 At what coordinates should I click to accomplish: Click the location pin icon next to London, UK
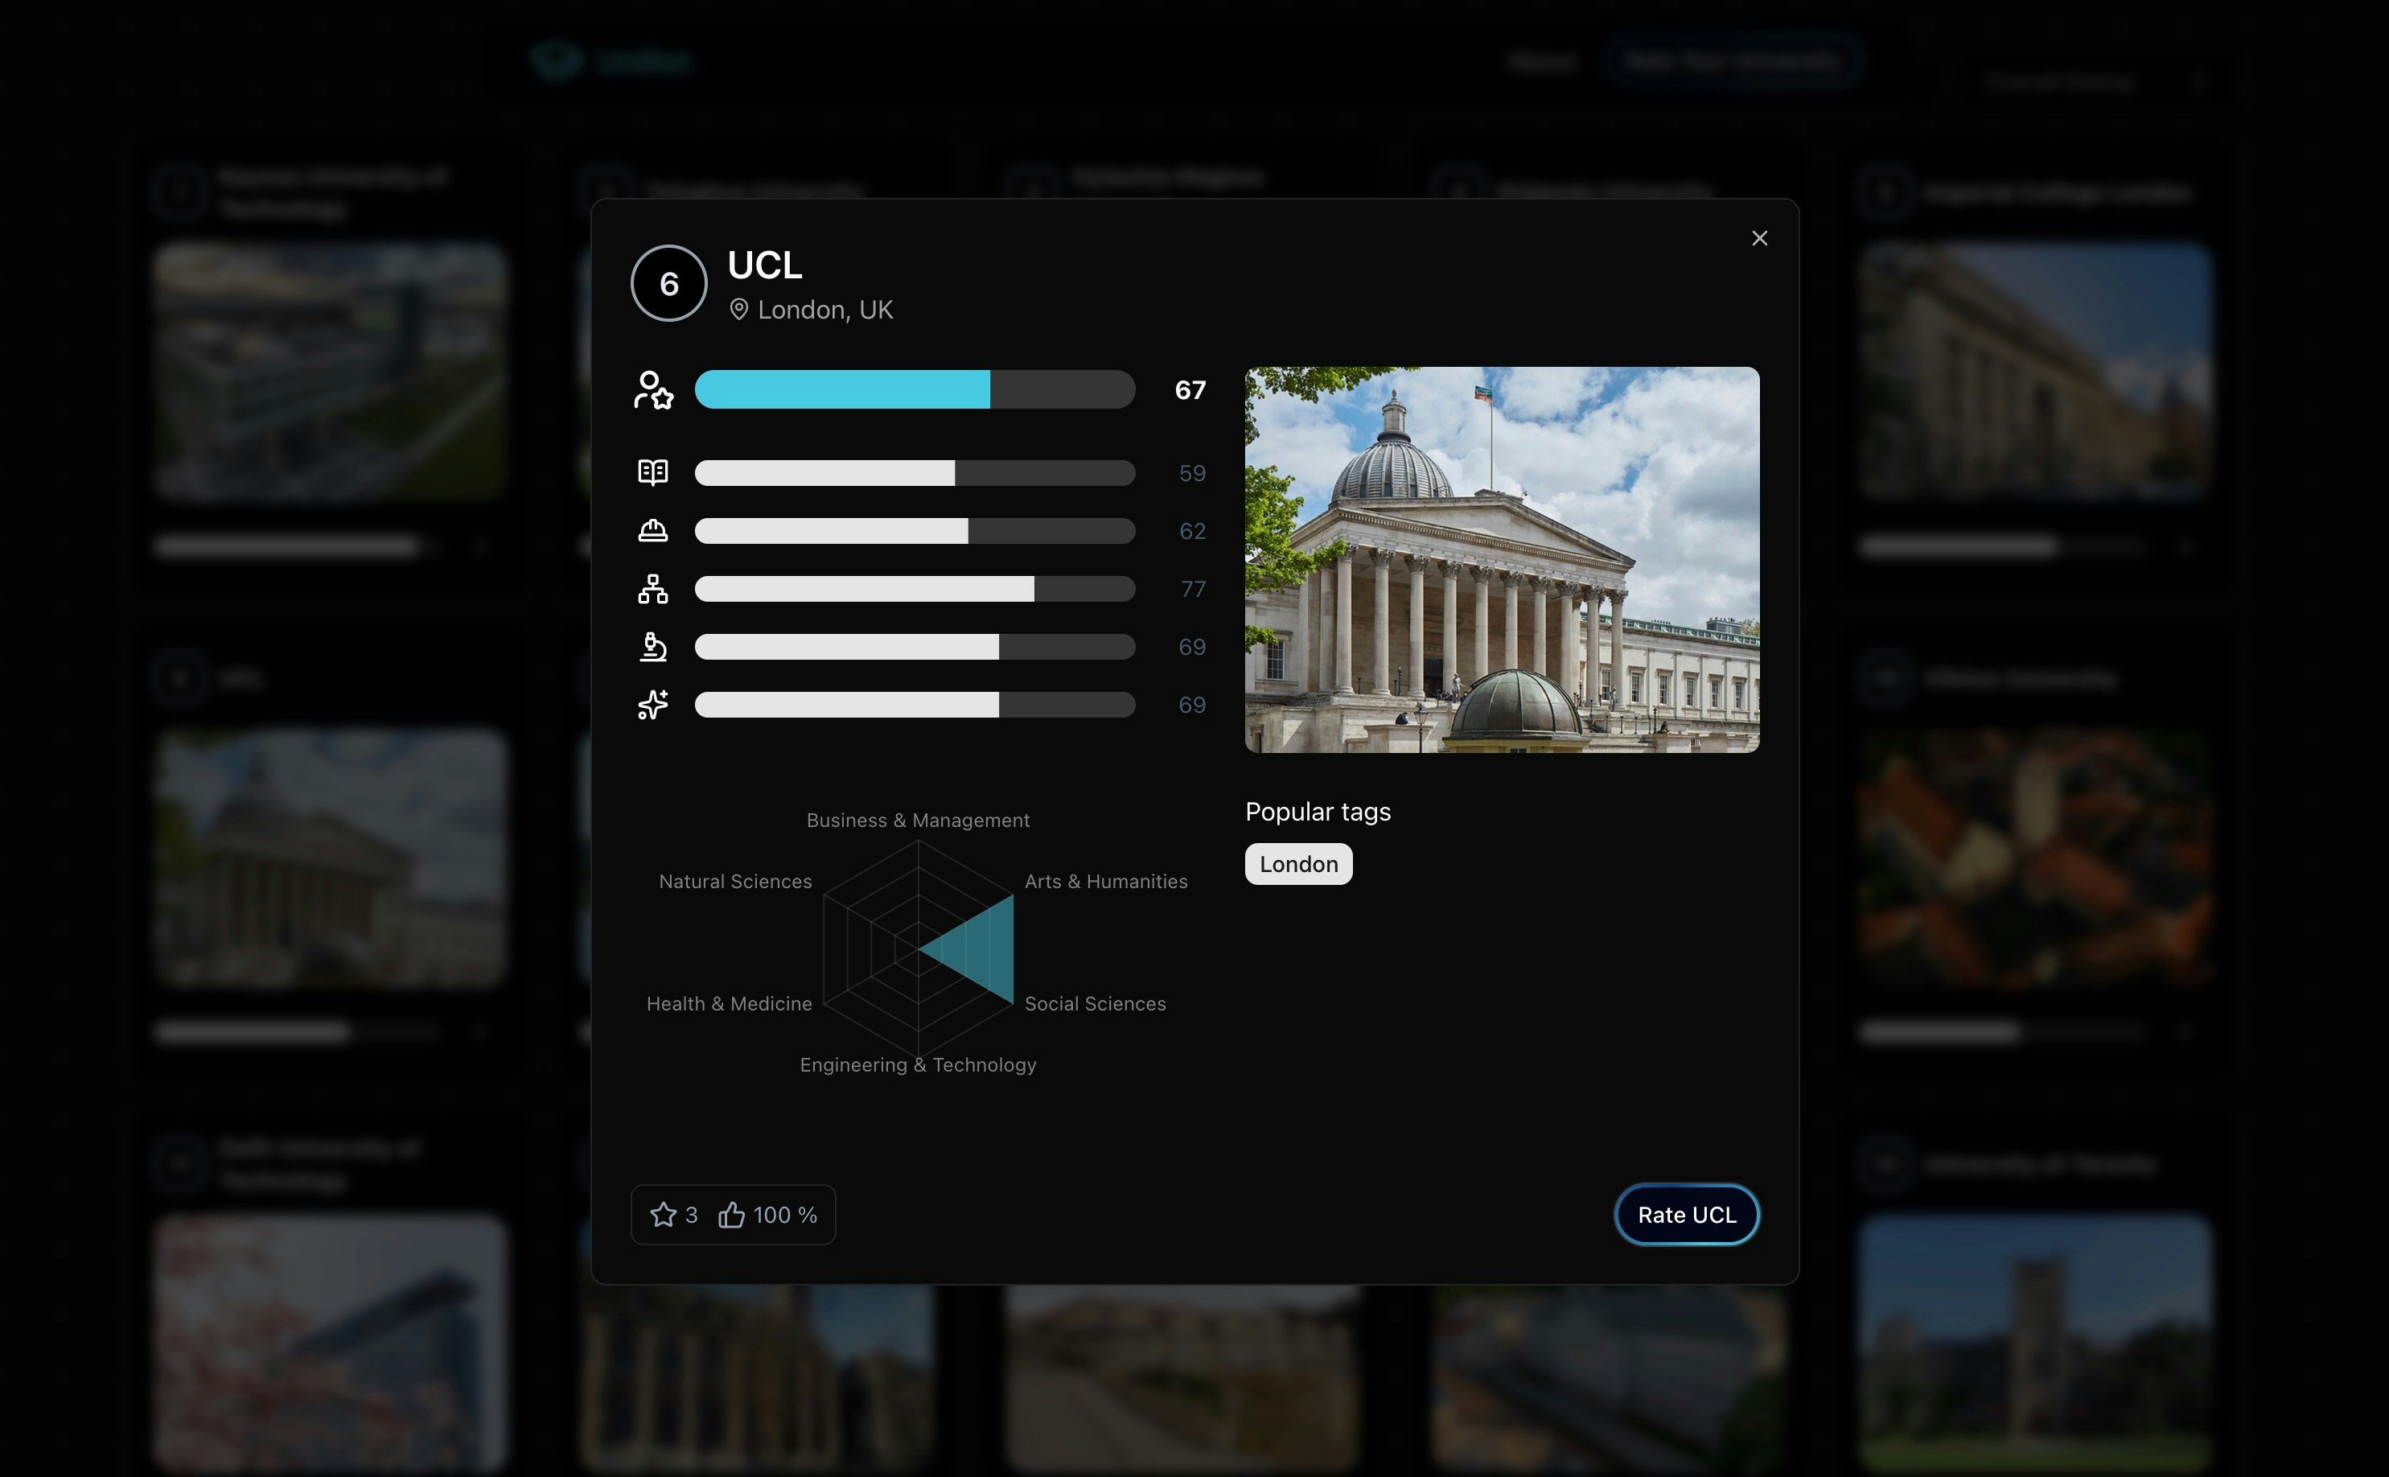[739, 310]
